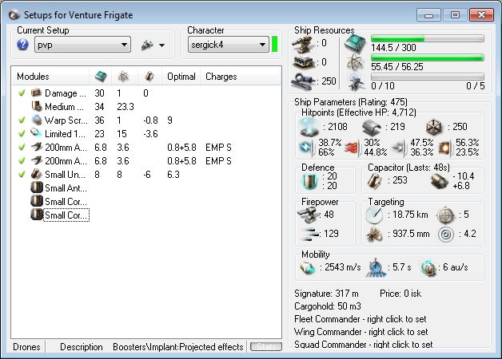Click the first Small Cor... rig icon
Viewport: 502px width, 359px height.
coord(37,201)
